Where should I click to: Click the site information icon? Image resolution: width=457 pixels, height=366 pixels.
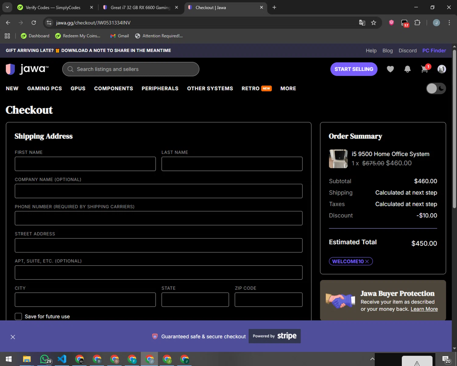pos(49,23)
